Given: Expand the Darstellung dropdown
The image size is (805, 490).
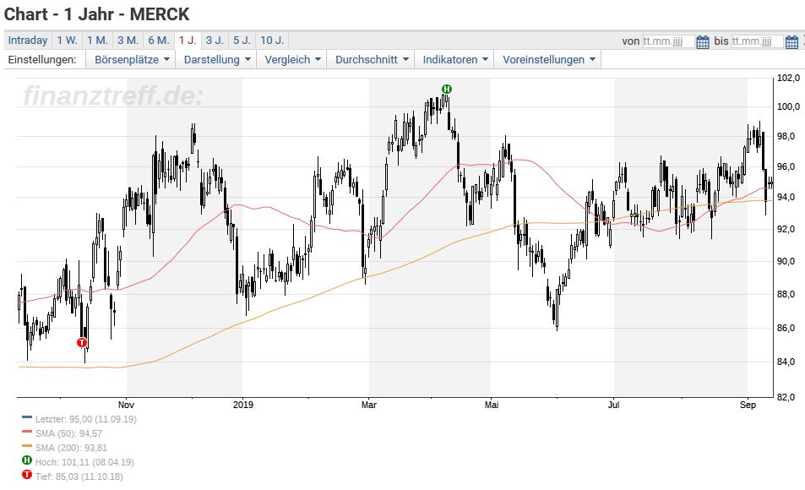Looking at the screenshot, I should (216, 60).
